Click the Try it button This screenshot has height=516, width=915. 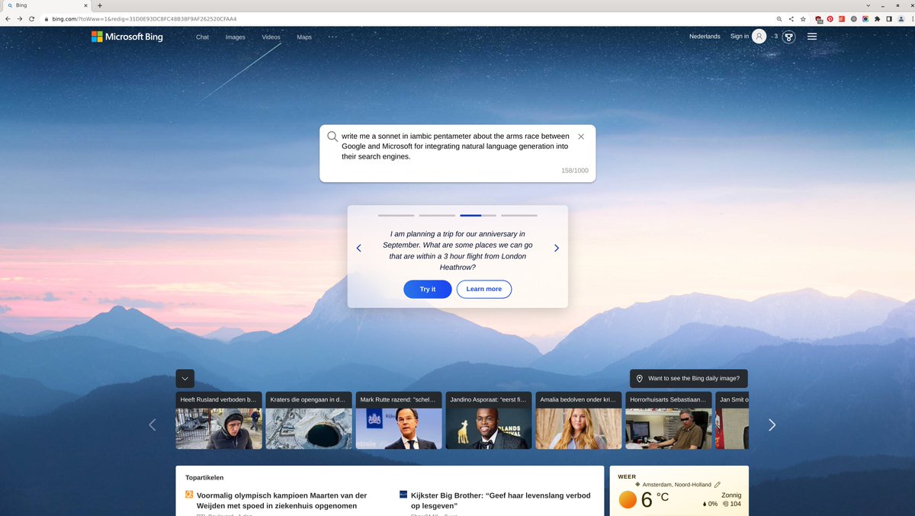tap(428, 289)
